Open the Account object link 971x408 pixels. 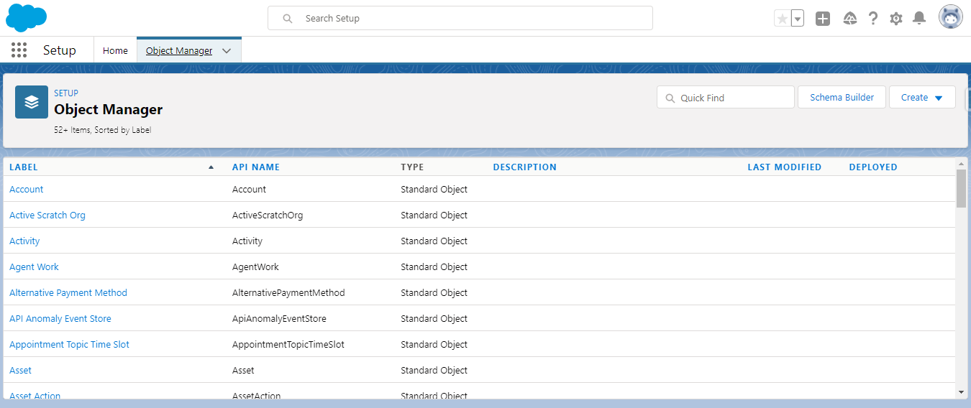(x=26, y=189)
